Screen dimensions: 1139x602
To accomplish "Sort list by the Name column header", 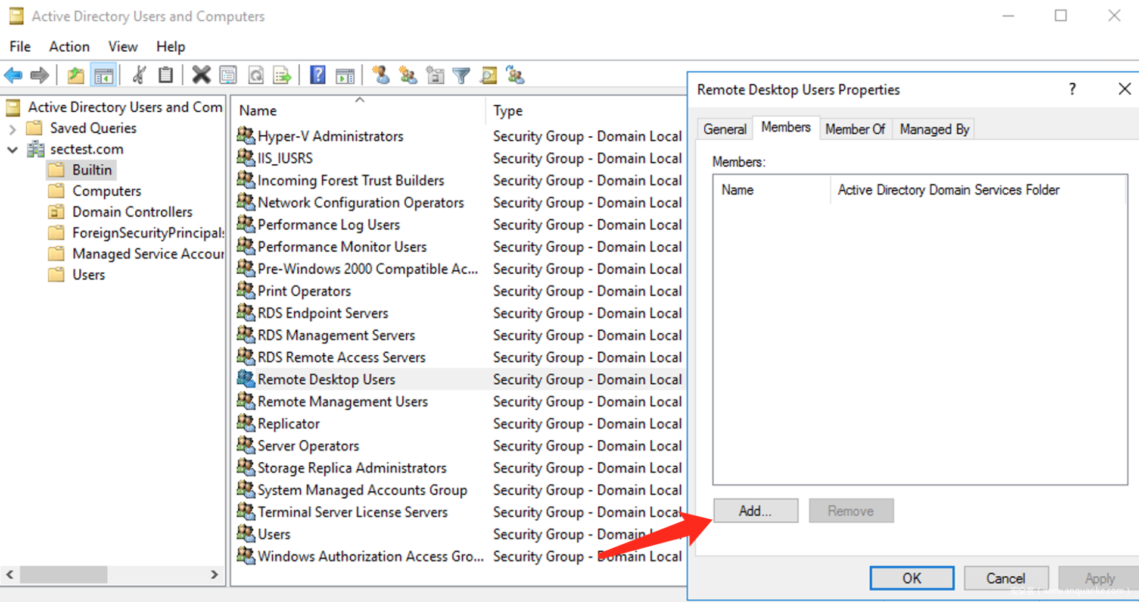I will [x=359, y=111].
